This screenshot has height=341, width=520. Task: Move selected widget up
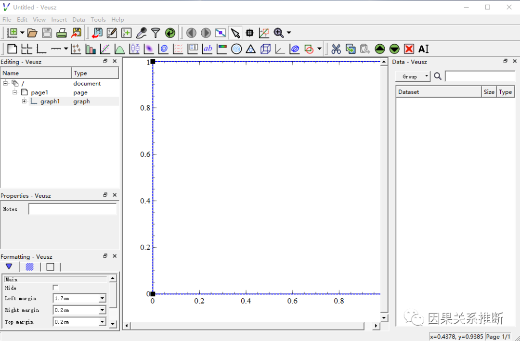click(x=380, y=49)
